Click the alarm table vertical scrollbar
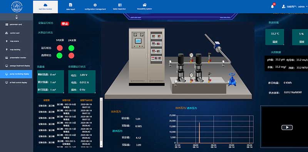308x152 pixels. (x=101, y=122)
